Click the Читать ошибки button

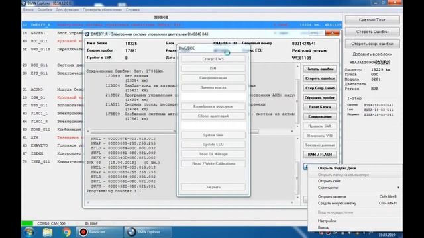[x=319, y=69]
